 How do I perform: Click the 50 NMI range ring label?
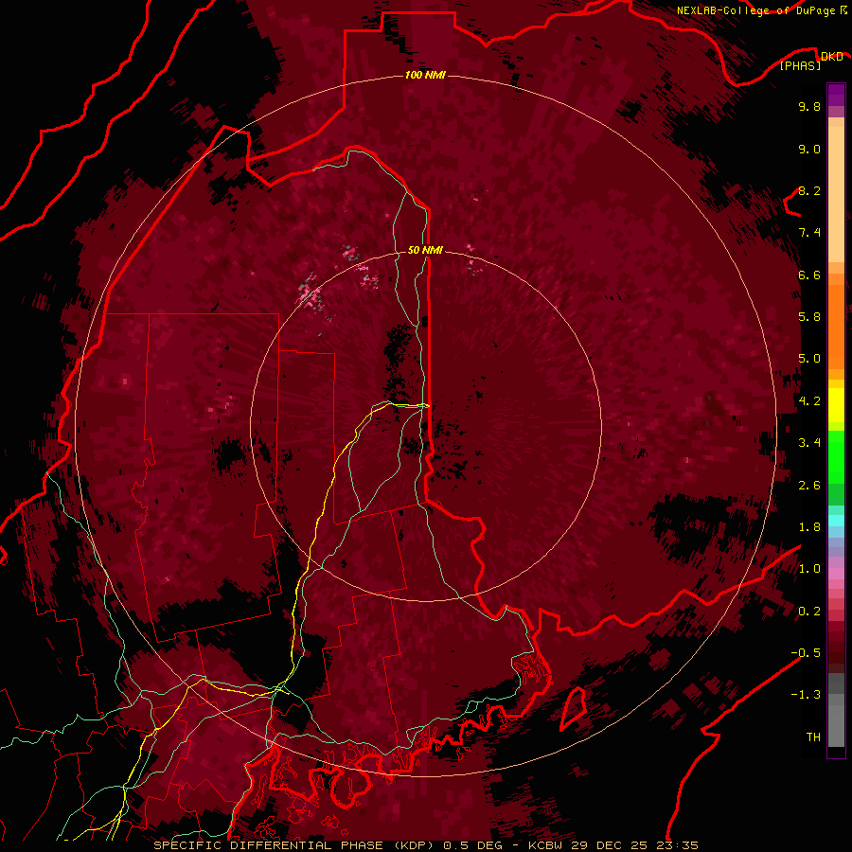[x=425, y=250]
